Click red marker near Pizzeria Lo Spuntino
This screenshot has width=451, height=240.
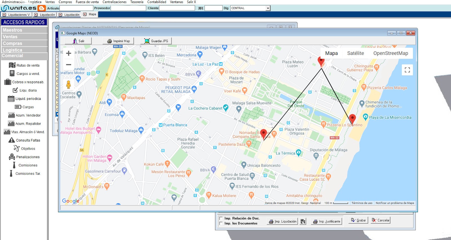coord(352,119)
